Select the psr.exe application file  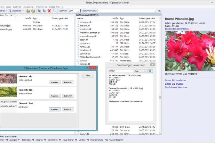83,61
